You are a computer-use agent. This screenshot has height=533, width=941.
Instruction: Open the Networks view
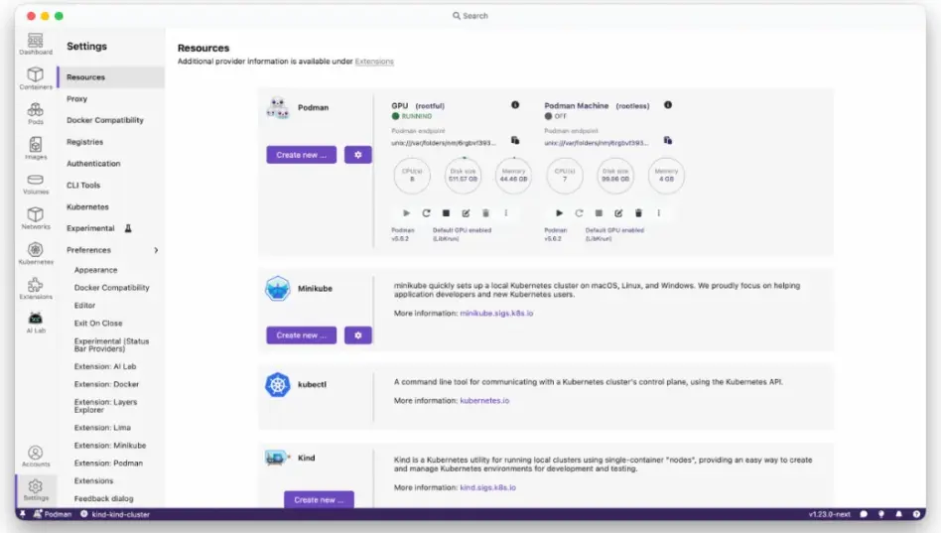pyautogui.click(x=36, y=218)
